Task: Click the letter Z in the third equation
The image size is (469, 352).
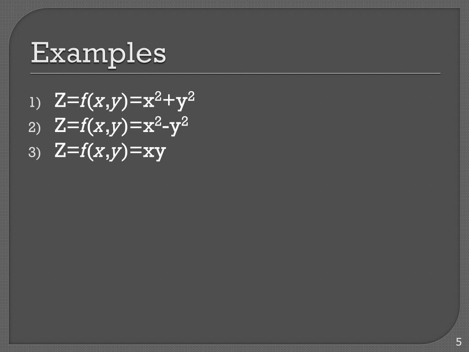Action: point(60,150)
